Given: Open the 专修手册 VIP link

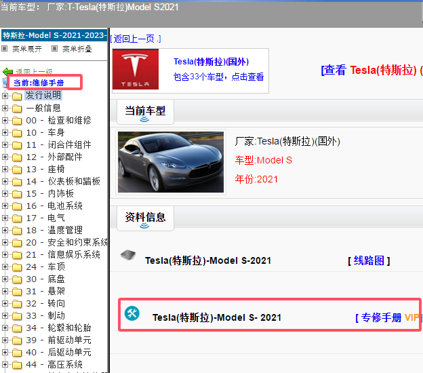Looking at the screenshot, I should [x=388, y=317].
